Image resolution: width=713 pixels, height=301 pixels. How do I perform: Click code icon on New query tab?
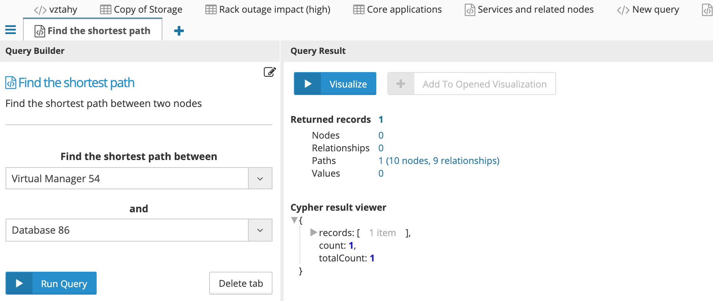point(623,10)
